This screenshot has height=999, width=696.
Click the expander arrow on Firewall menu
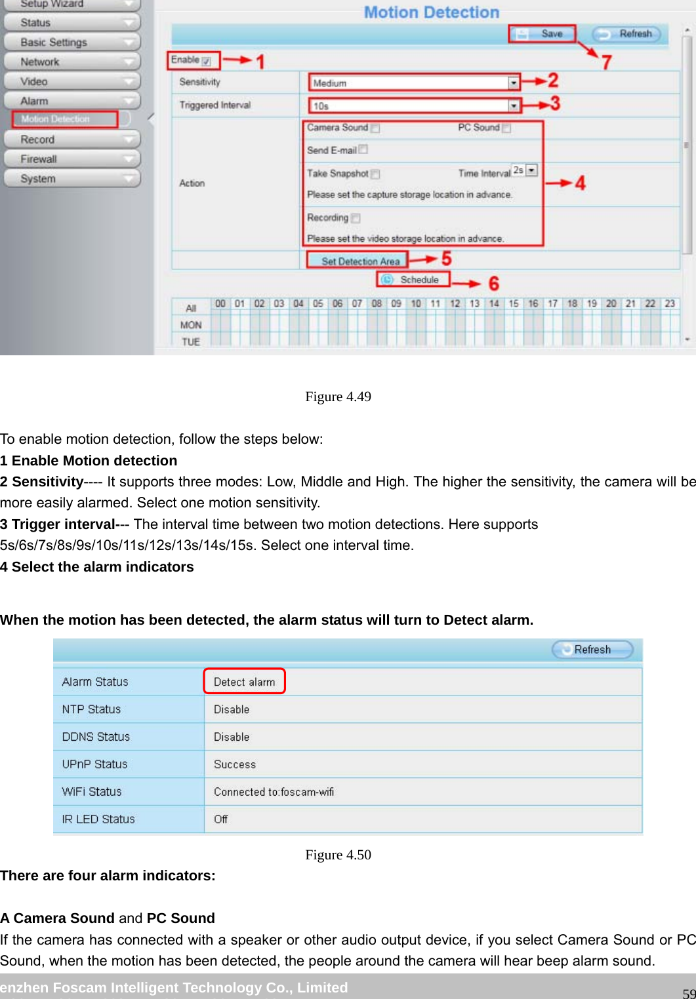click(128, 159)
